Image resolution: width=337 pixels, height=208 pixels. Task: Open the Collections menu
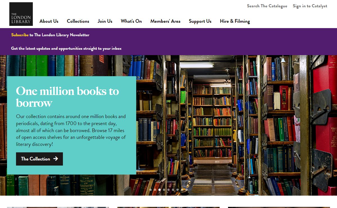78,21
